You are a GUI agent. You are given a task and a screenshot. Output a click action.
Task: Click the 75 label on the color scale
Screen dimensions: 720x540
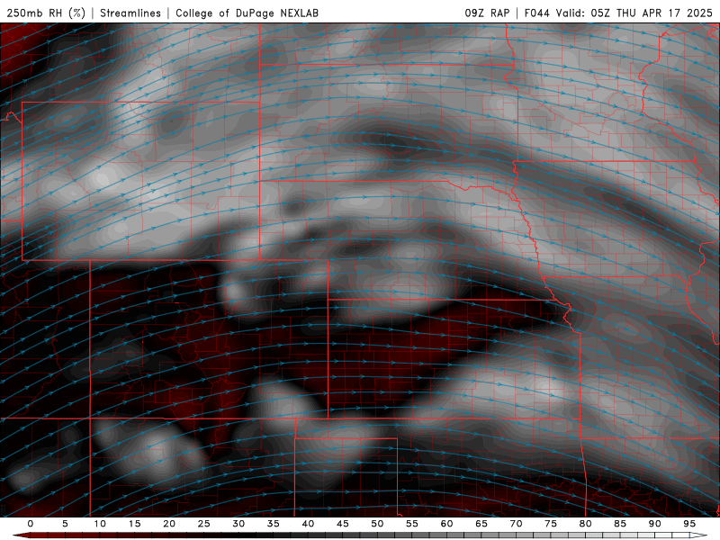551,524
